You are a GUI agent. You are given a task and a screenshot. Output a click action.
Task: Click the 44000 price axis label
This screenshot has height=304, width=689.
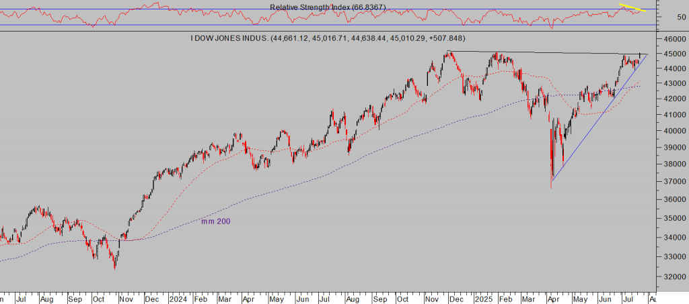[x=674, y=68]
